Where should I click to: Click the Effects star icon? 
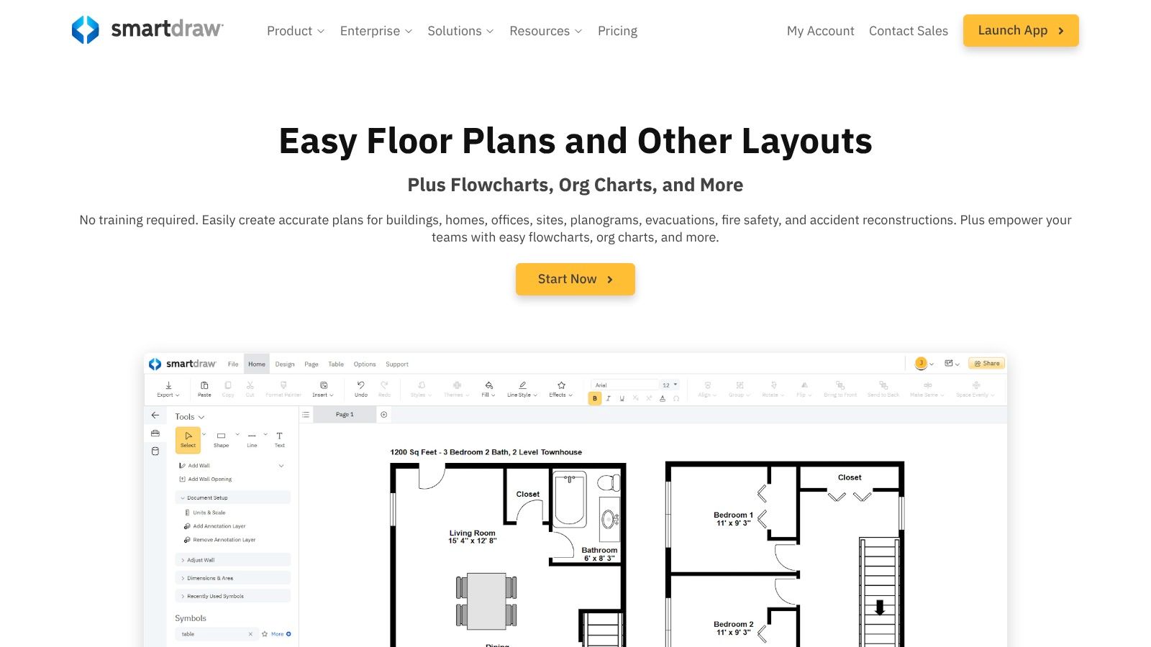point(561,388)
